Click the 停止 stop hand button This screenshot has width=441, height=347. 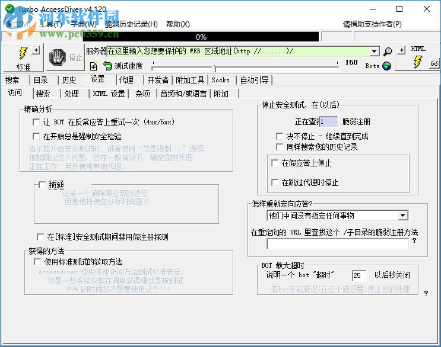(x=65, y=57)
